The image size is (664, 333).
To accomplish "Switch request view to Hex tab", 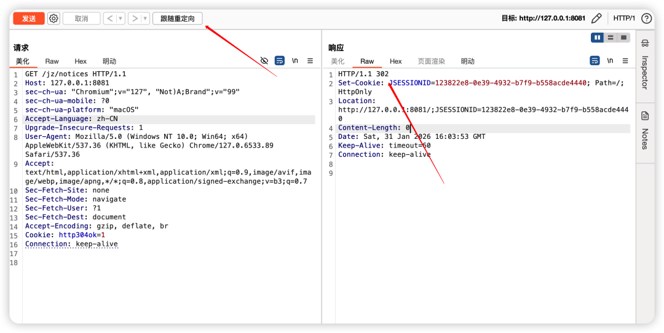I will click(81, 61).
